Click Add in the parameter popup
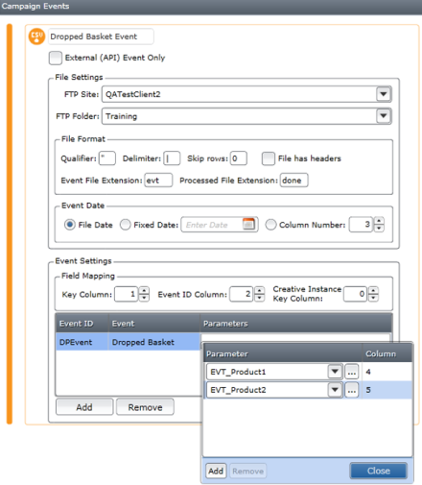The image size is (422, 485). click(x=216, y=471)
